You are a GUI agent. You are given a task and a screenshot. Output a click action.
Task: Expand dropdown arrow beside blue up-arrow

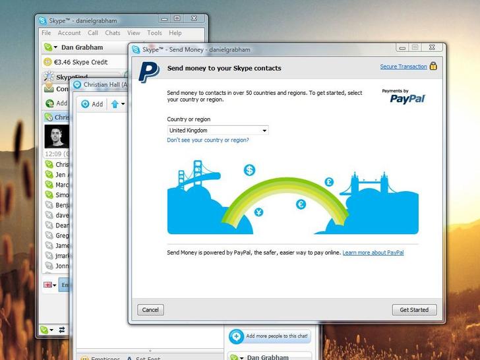(x=123, y=104)
